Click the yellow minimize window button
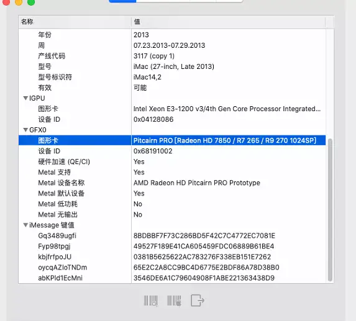The height and width of the screenshot is (321, 356). tap(19, 2)
